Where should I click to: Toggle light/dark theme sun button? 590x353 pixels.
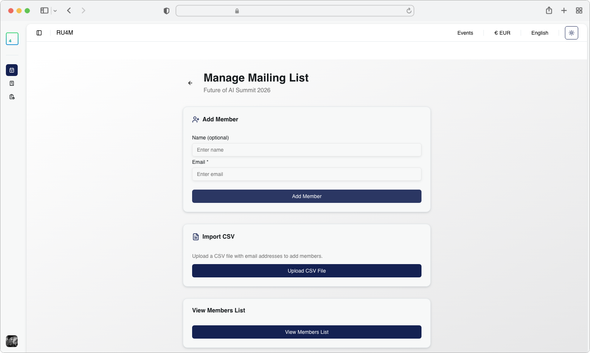pyautogui.click(x=571, y=33)
